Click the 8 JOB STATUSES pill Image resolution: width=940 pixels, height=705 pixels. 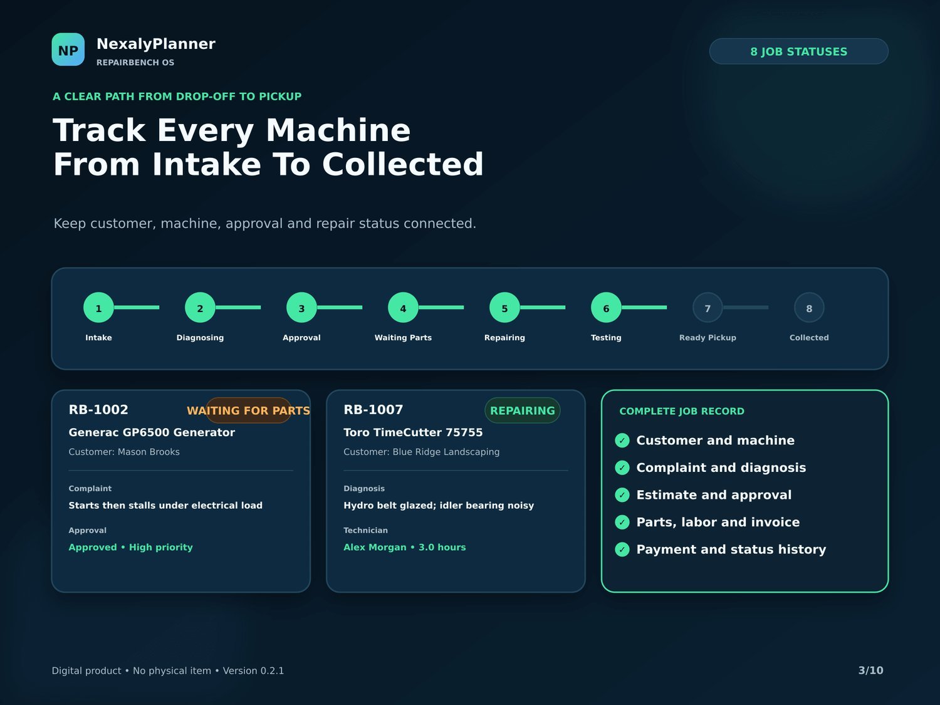click(798, 51)
